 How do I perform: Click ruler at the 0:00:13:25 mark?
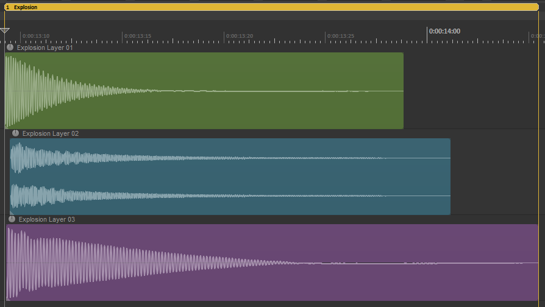pyautogui.click(x=326, y=38)
